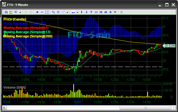Click the SYM symbol icon in toolbar
The height and width of the screenshot is (112, 178).
tap(6, 12)
